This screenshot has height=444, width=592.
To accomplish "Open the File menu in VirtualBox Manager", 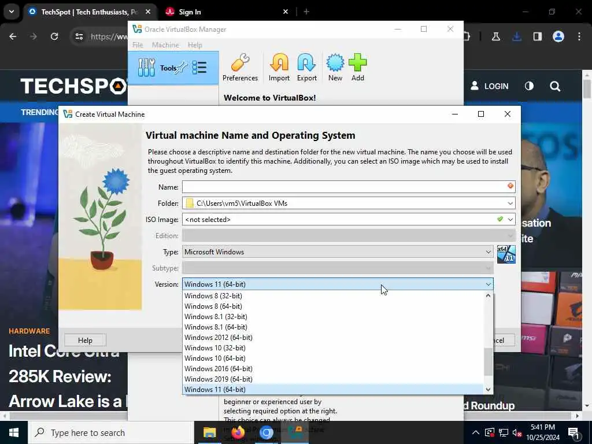I will (x=138, y=45).
